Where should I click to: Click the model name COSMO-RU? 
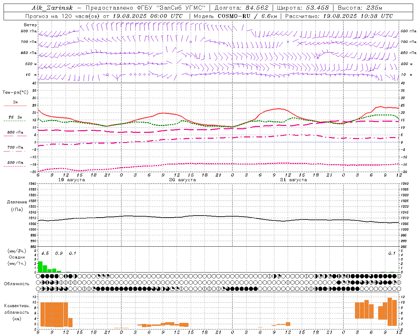234,16
